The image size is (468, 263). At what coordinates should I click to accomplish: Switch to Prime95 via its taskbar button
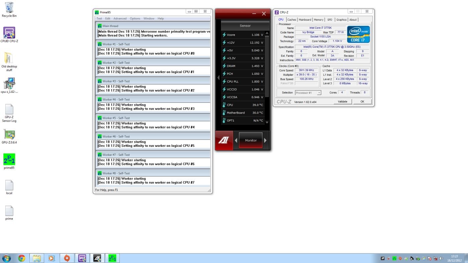pos(112,258)
